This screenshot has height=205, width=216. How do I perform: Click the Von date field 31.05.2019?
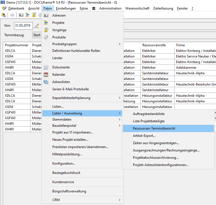23,26
